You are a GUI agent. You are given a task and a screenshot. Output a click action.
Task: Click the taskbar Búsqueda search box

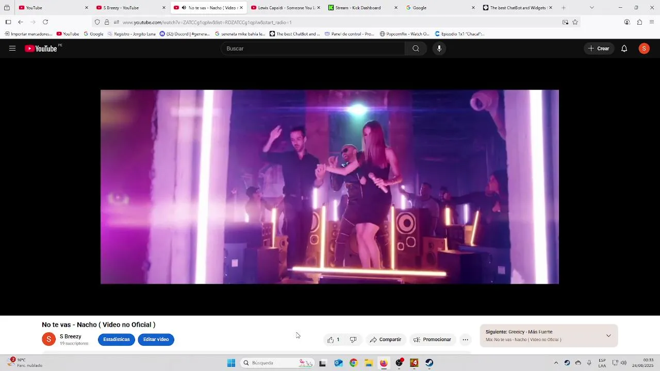coord(277,363)
